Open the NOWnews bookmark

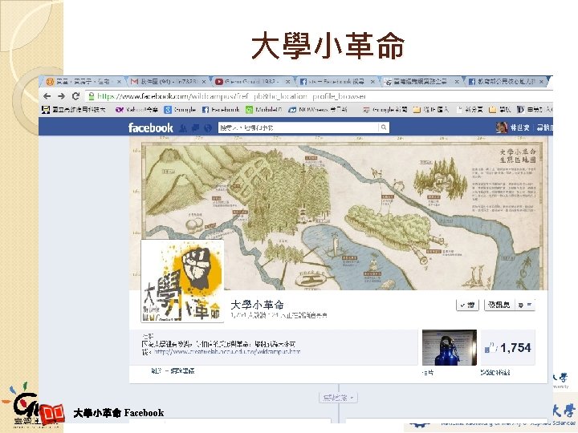pyautogui.click(x=318, y=110)
